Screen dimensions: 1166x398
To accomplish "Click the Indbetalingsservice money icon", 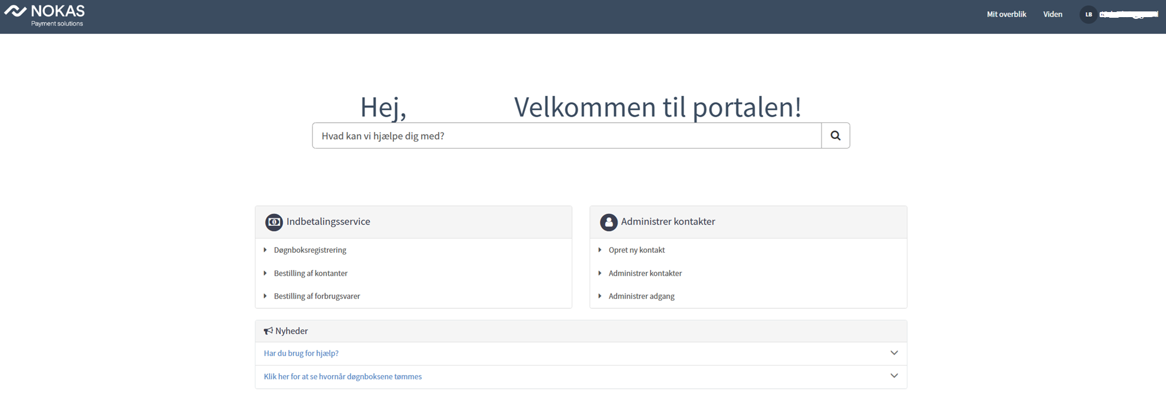I will point(274,222).
